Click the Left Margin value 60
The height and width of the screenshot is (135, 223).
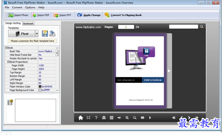tap(47, 80)
